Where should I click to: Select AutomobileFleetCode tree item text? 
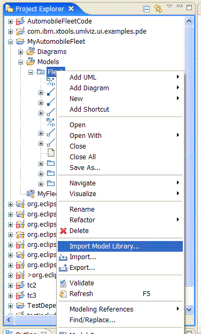point(59,21)
